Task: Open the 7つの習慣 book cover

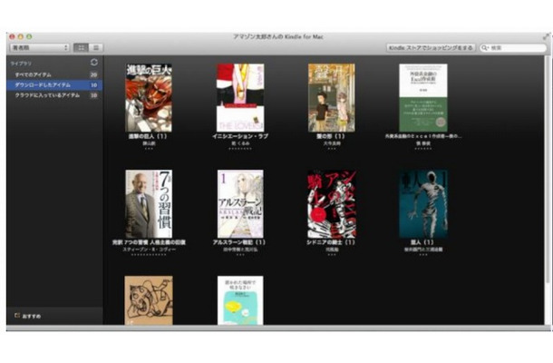Action: pyautogui.click(x=149, y=204)
